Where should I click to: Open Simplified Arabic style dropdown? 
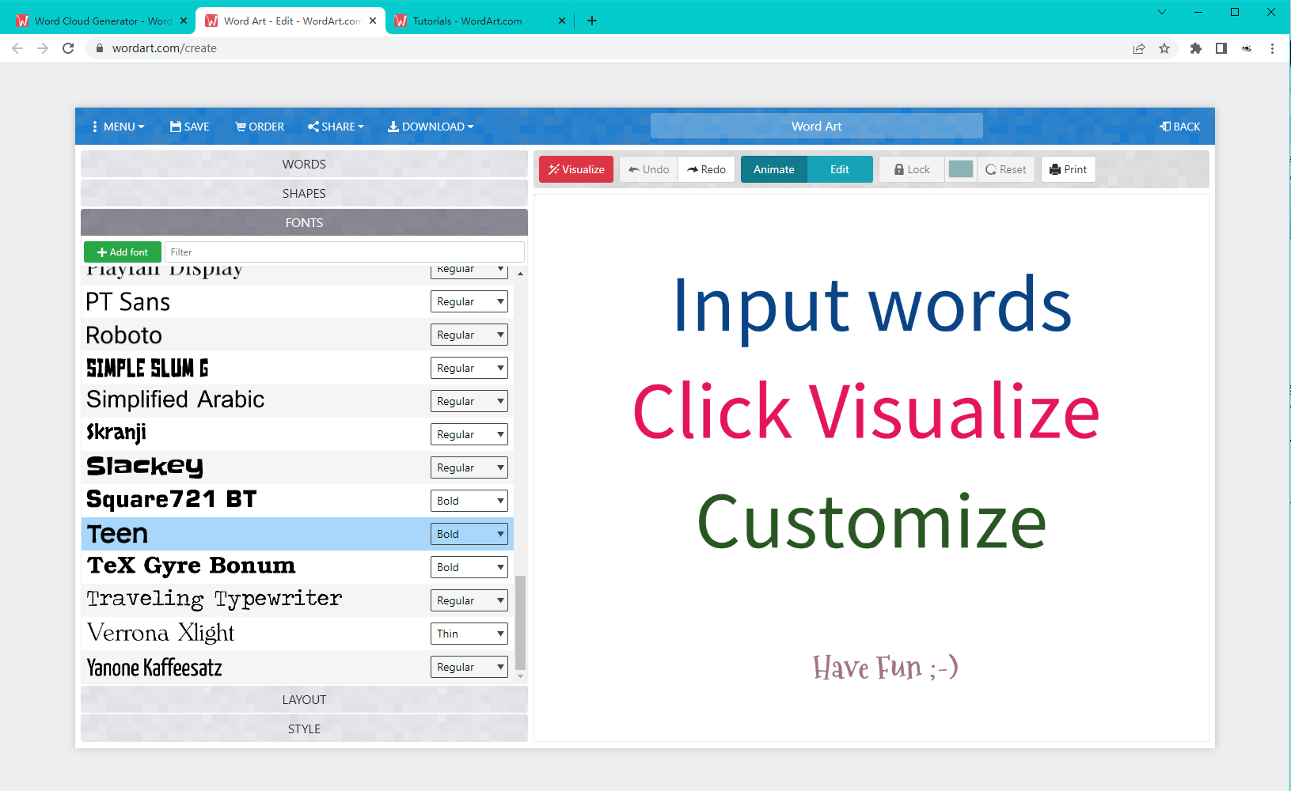469,401
